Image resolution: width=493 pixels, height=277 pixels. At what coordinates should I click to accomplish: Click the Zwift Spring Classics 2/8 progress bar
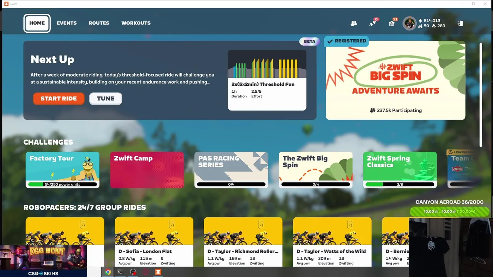pyautogui.click(x=400, y=185)
